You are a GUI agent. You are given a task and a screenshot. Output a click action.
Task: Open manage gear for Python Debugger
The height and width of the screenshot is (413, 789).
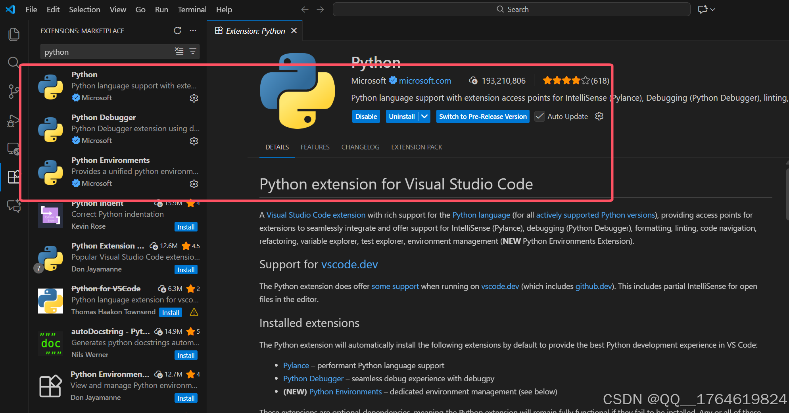tap(194, 141)
